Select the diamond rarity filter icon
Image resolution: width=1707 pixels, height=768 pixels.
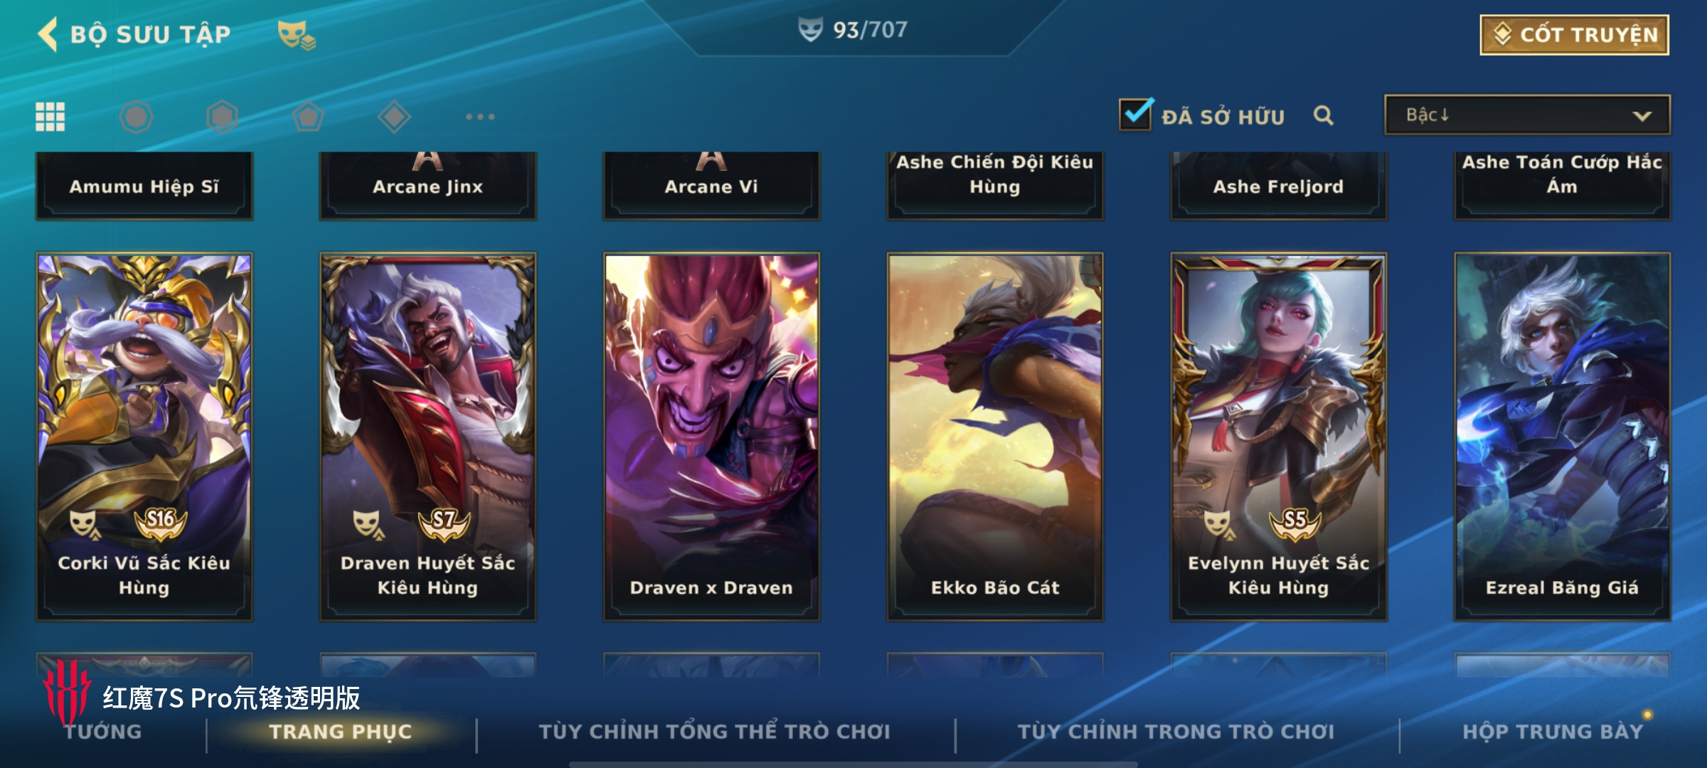point(394,117)
